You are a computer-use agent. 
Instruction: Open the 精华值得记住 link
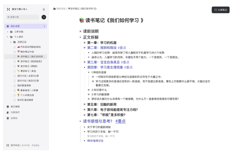click(95, 141)
